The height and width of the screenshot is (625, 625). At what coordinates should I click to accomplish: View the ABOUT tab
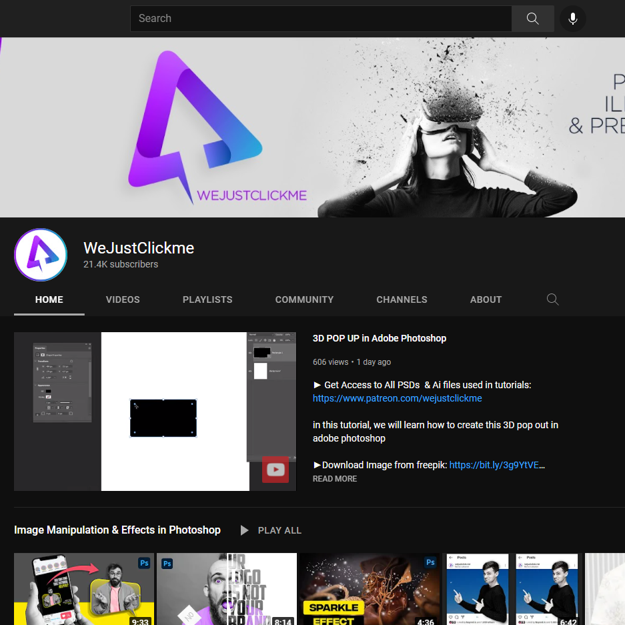486,299
